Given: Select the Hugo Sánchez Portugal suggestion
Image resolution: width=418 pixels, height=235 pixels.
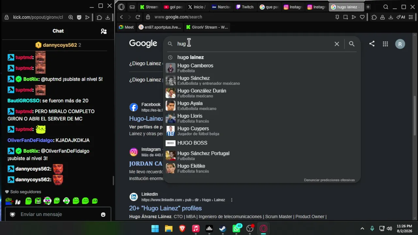Looking at the screenshot, I should [262, 156].
